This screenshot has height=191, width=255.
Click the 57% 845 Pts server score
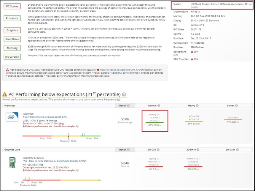click(233, 122)
